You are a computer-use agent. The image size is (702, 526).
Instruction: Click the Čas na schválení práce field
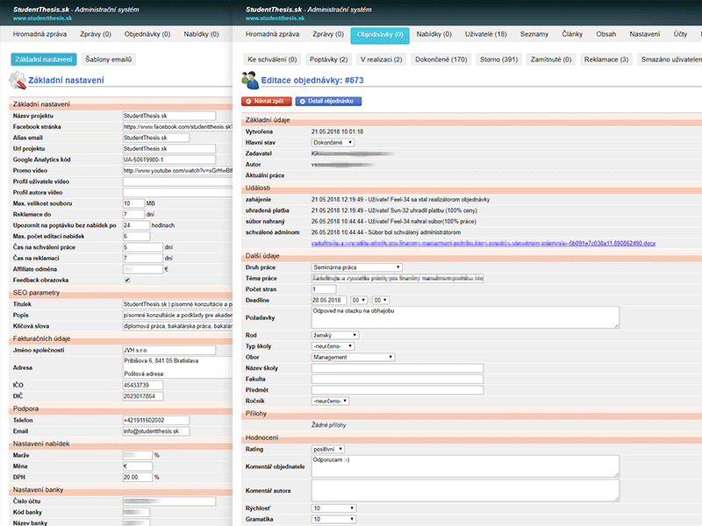[143, 247]
